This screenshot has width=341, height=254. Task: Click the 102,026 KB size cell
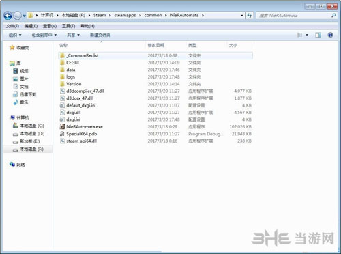[240, 126]
